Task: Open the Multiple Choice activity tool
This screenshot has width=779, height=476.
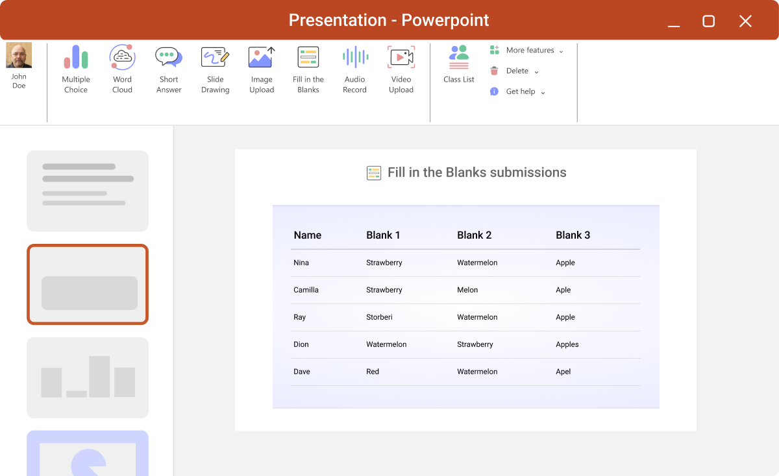Action: click(x=76, y=69)
